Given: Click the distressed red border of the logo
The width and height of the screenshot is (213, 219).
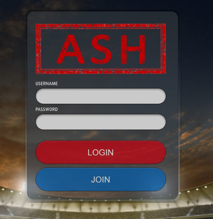Looking at the screenshot, I should [x=101, y=26].
